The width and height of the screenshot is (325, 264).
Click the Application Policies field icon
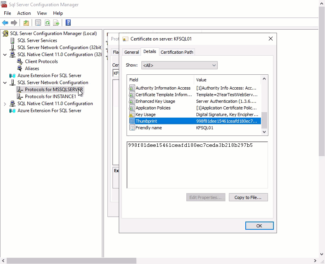point(132,108)
